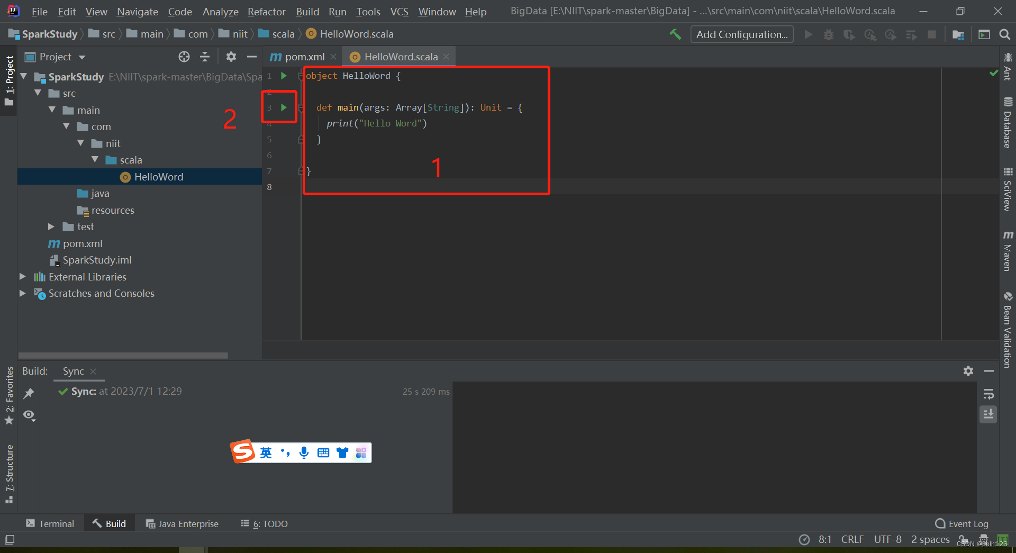Open the VCS menu
Image resolution: width=1016 pixels, height=553 pixels.
400,12
